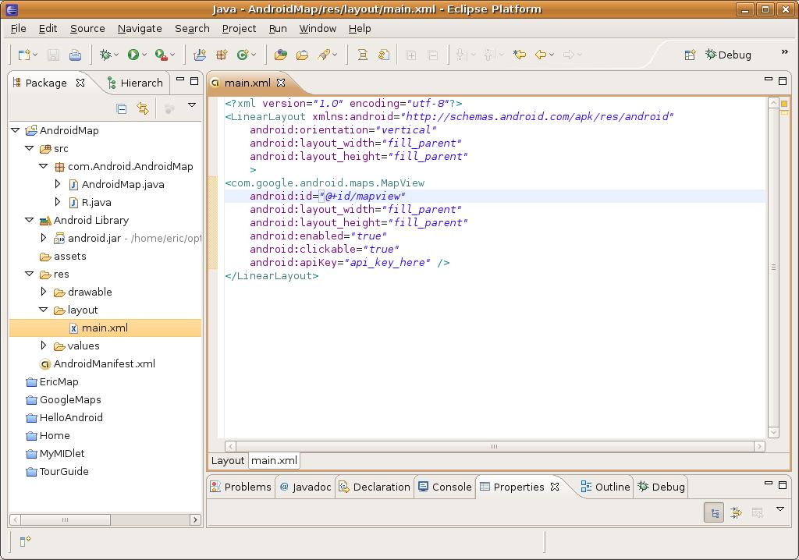Viewport: 799px width, 560px height.
Task: Toggle Link with Editor in Package Explorer
Action: 143,108
